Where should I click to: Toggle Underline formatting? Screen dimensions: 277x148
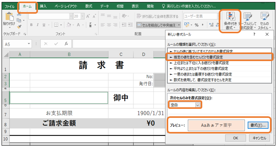[x=44, y=25]
